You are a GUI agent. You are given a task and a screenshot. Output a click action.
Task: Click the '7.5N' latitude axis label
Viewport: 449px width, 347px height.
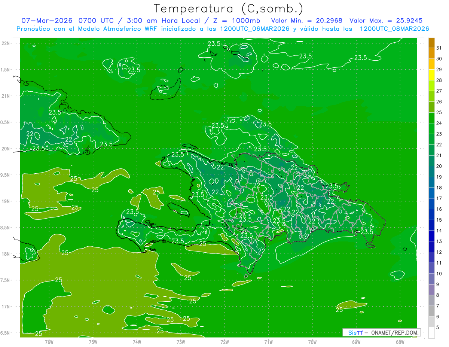click(x=6, y=281)
